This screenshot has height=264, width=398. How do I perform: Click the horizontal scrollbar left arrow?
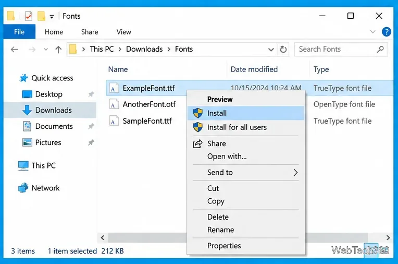pos(103,237)
